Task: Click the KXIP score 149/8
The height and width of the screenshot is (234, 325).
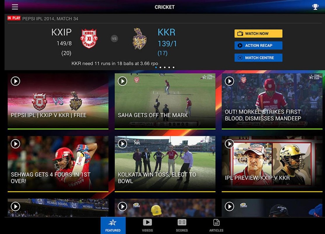Action: 64,43
